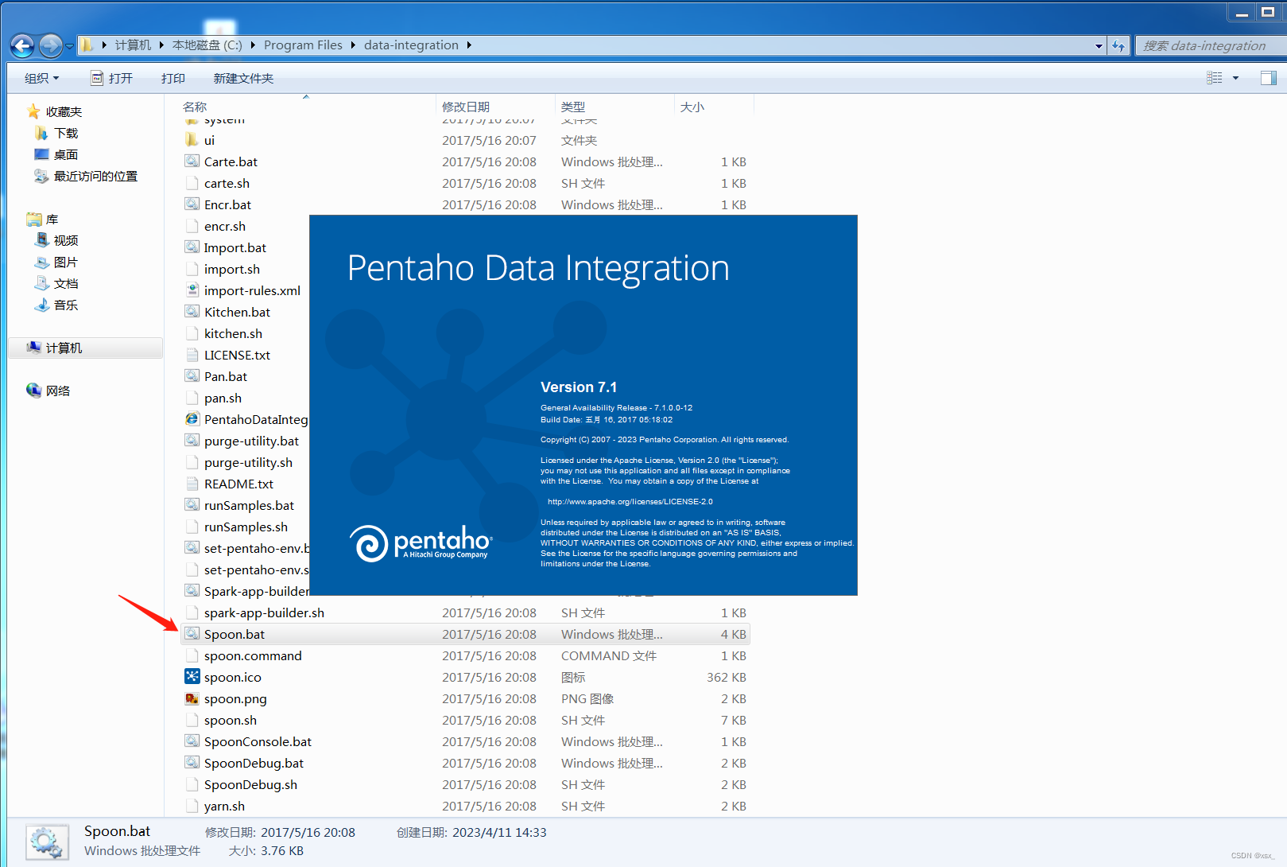Viewport: 1287px width, 867px height.
Task: Click the Downloads folder icon in sidebar
Action: click(x=41, y=133)
